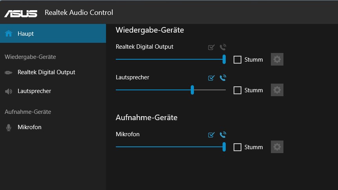Go to the Haupt main page
Screen dimensions: 338x190
click(x=26, y=34)
